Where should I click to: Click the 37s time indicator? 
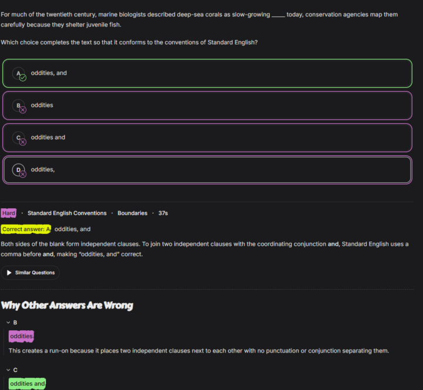point(163,213)
